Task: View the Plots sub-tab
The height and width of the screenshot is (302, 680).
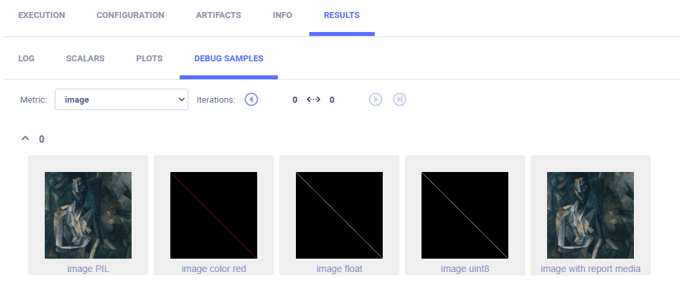Action: click(x=149, y=59)
